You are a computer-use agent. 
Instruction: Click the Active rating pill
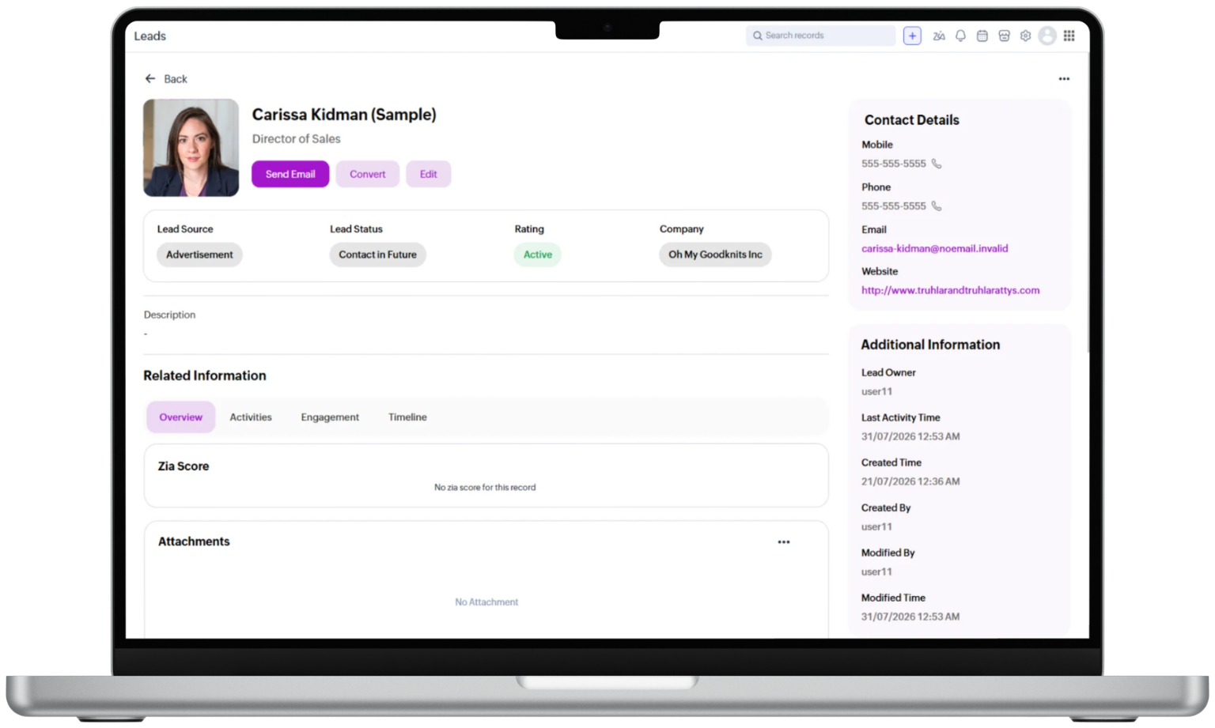(537, 255)
